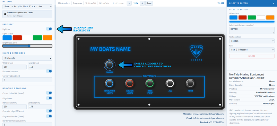
Task: Click the Border corner radius field
Action: [27, 124]
